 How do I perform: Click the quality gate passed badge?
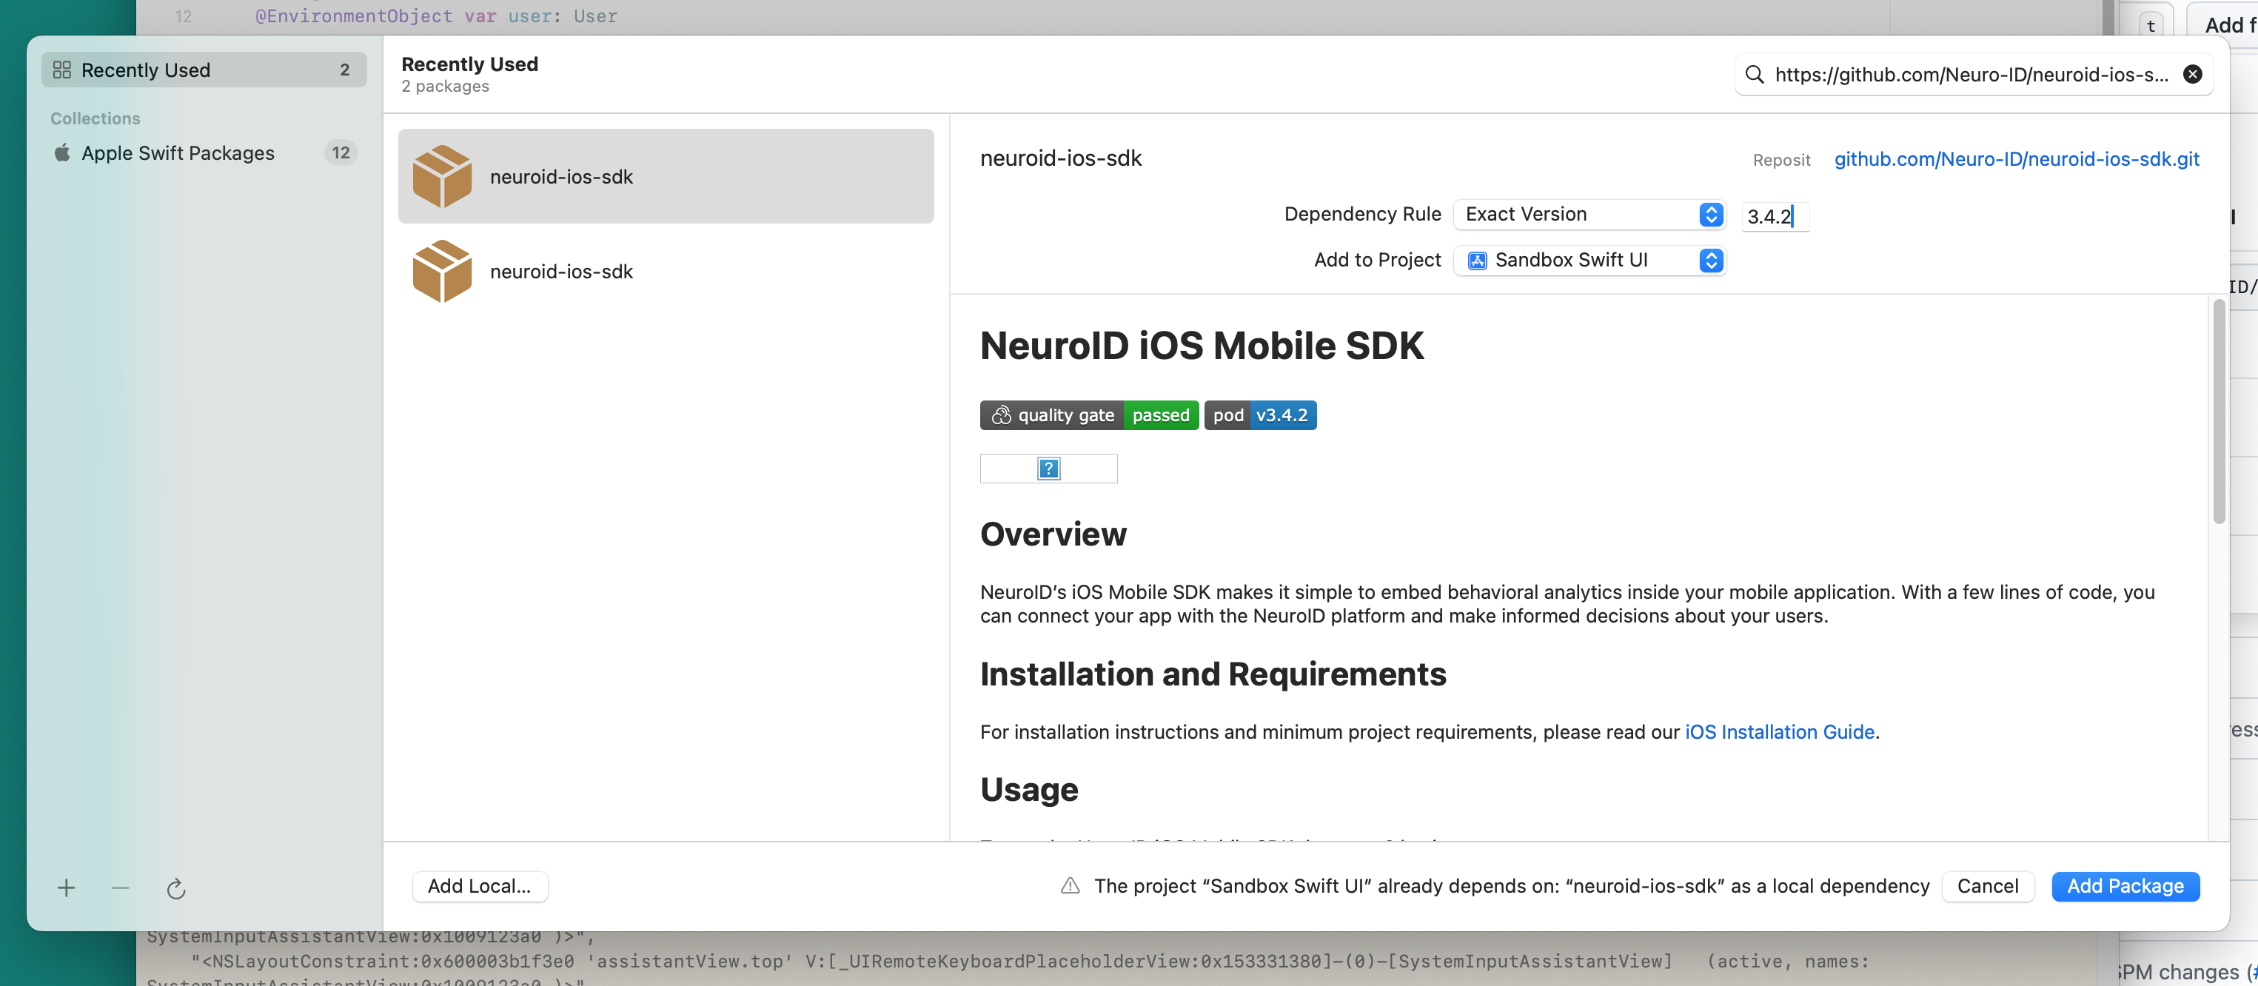tap(1089, 415)
